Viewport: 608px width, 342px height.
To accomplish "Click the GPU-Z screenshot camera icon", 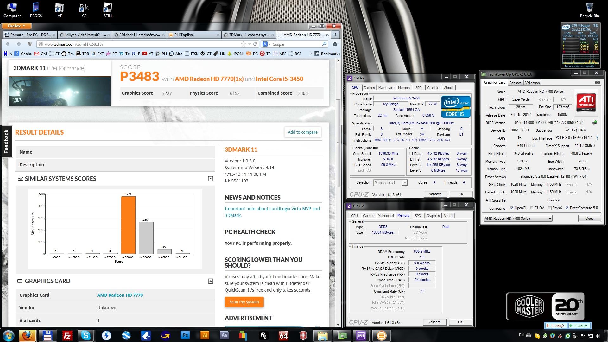I will pos(597,82).
